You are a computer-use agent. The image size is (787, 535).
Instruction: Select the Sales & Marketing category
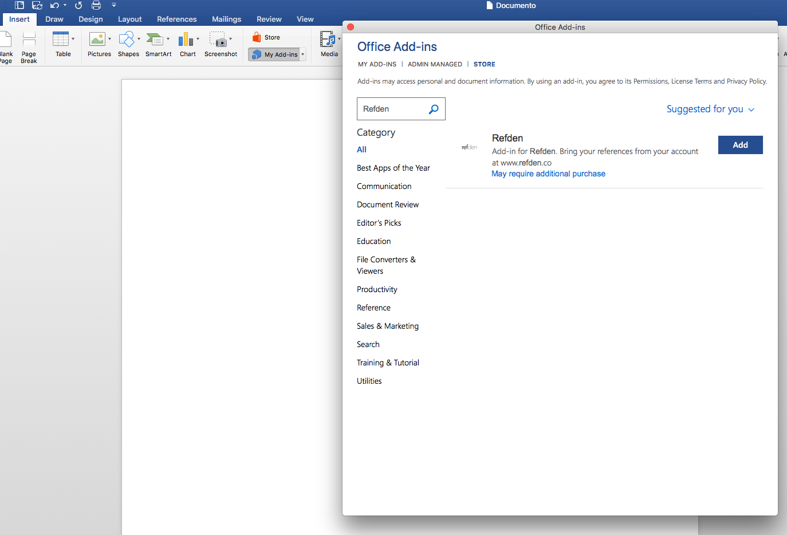pos(388,326)
